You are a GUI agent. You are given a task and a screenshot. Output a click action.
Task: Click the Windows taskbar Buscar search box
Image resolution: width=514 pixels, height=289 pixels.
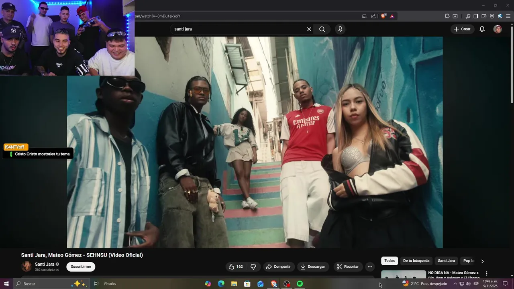pos(51,284)
